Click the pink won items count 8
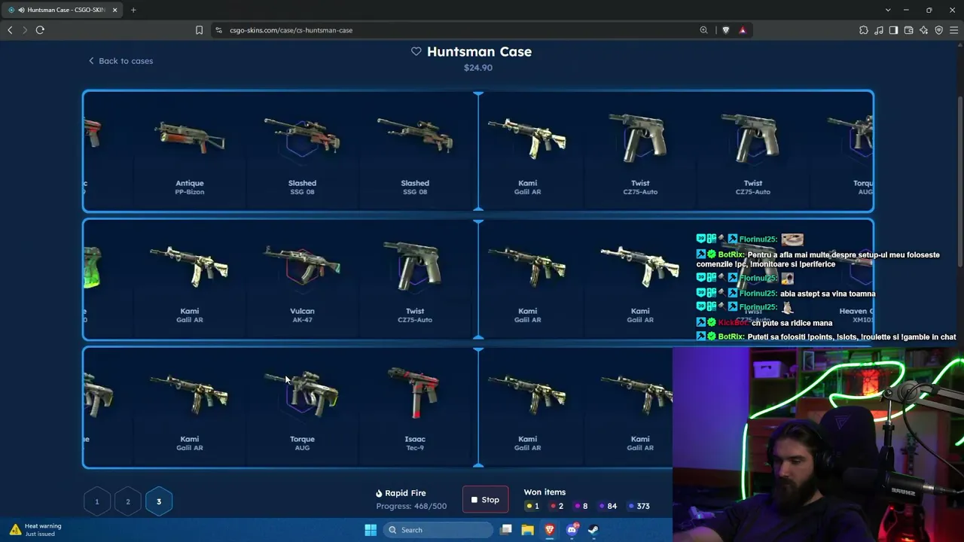 click(581, 506)
